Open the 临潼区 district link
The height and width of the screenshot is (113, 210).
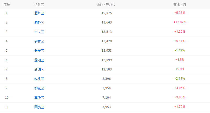tap(39, 79)
